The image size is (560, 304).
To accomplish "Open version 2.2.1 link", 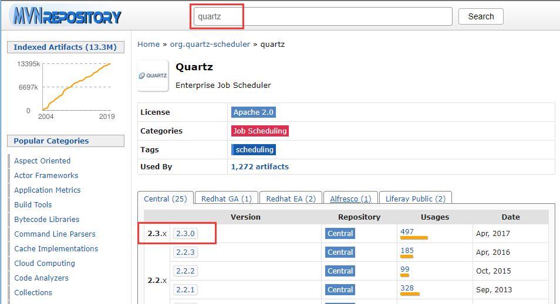I will (185, 290).
